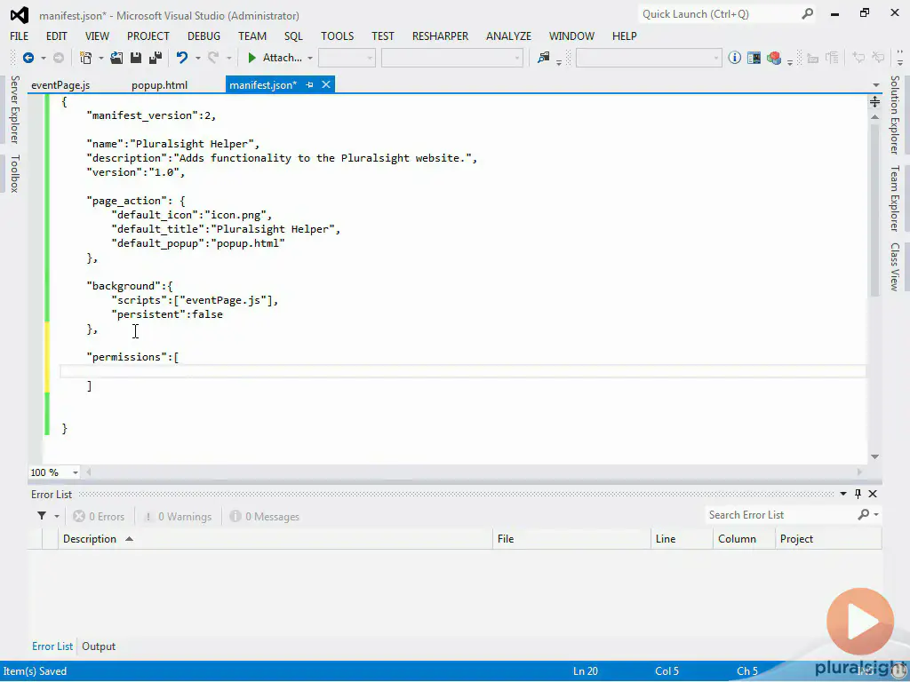This screenshot has height=682, width=910.
Task: Toggle the 0 Messages filter
Action: tap(265, 516)
